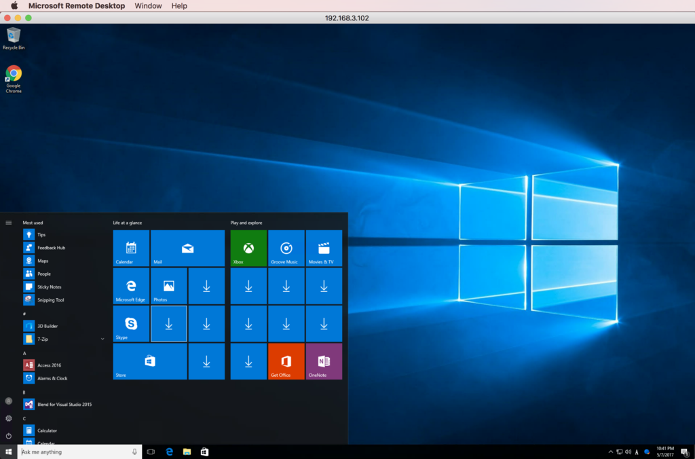Screen dimensions: 695x459
Task: Select Google Chrome desktop shortcut
Action: pyautogui.click(x=14, y=79)
